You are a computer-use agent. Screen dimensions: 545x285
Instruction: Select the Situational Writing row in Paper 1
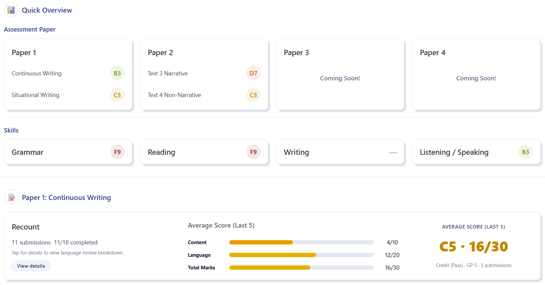68,95
